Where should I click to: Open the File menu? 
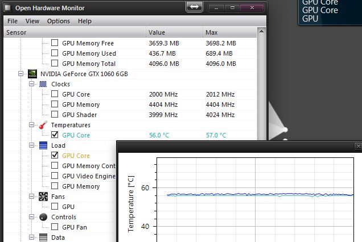(x=13, y=21)
